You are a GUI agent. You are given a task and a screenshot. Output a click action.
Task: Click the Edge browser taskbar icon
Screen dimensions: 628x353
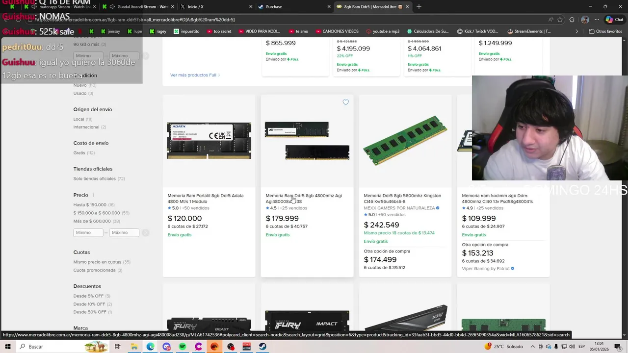[150, 347]
